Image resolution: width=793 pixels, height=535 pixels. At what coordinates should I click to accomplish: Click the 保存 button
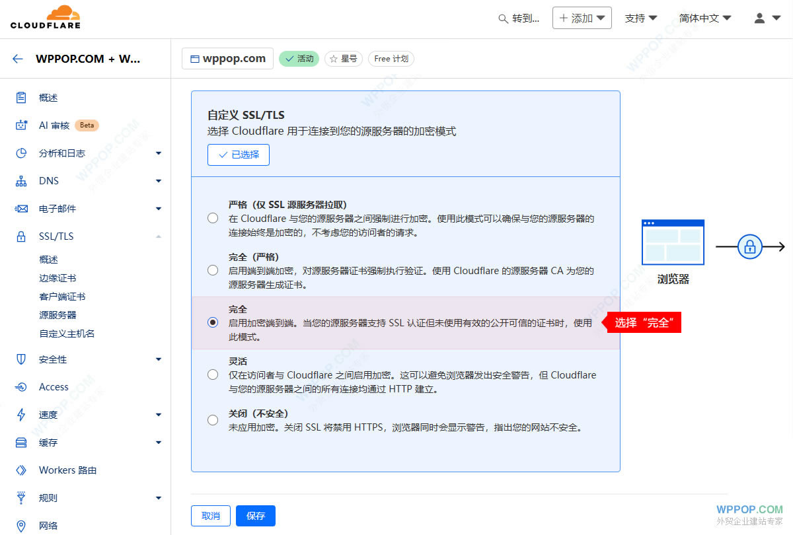256,516
